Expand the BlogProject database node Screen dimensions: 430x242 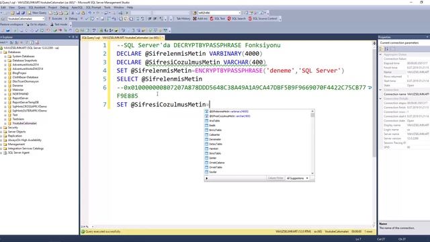5,73
